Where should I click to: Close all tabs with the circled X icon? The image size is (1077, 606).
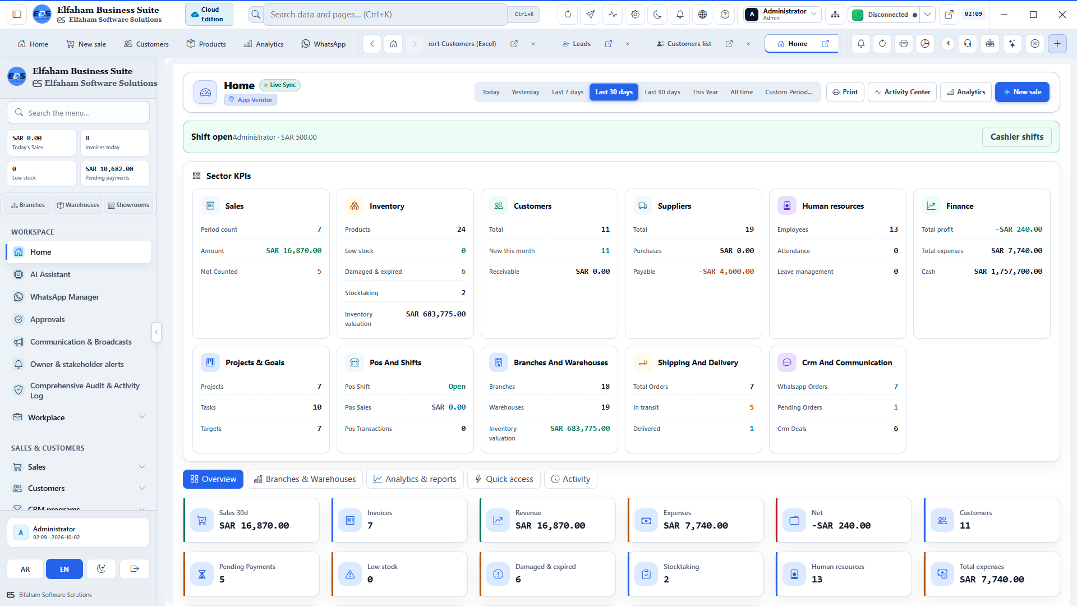click(1035, 44)
